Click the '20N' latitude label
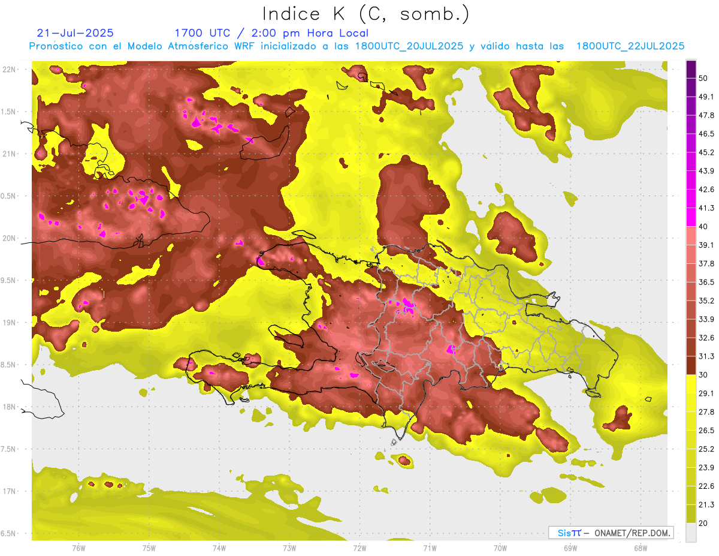Image resolution: width=719 pixels, height=556 pixels. click(9, 238)
